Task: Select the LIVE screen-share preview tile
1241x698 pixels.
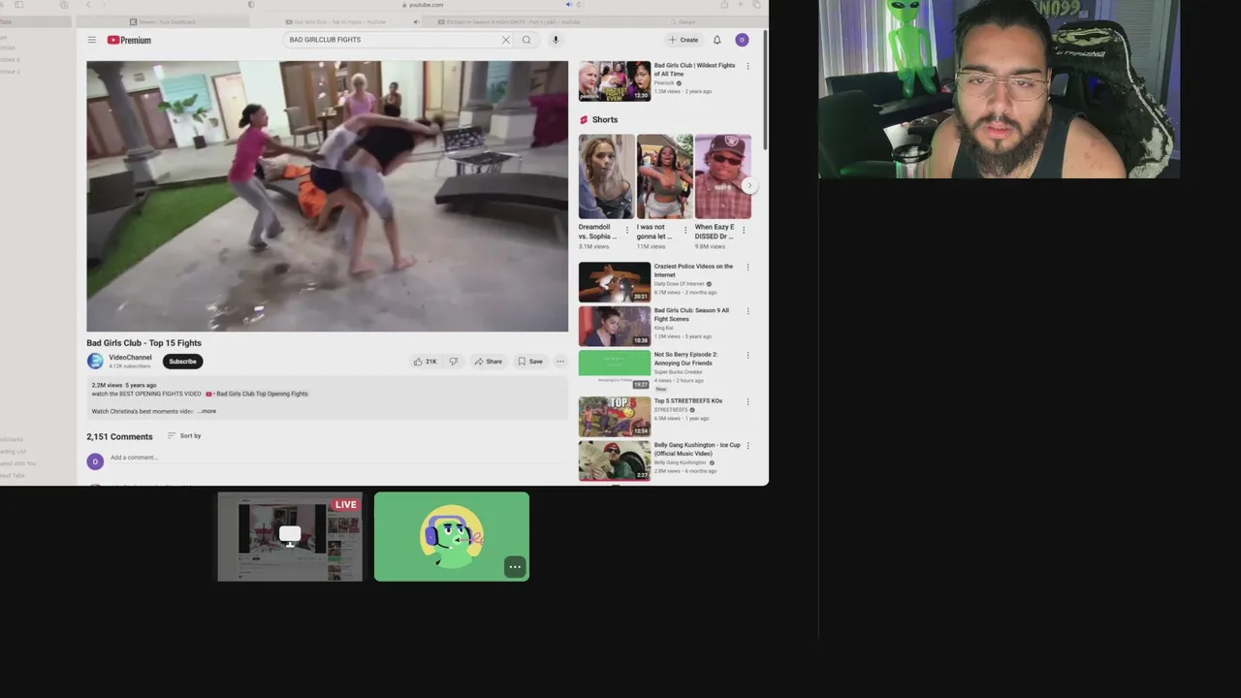Action: 290,537
